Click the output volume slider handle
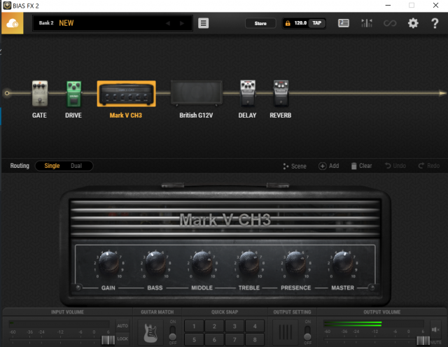This screenshot has width=448, height=347. (423, 340)
